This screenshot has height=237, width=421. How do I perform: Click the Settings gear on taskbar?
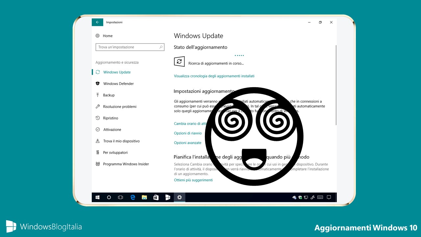(180, 197)
